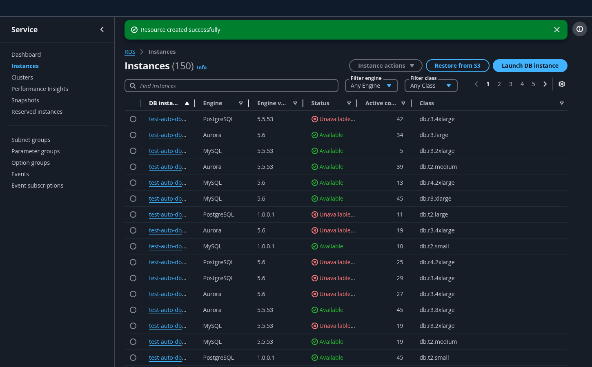Click Available status icon for db.r3.8xlarge row
Image resolution: width=592 pixels, height=367 pixels.
315,310
